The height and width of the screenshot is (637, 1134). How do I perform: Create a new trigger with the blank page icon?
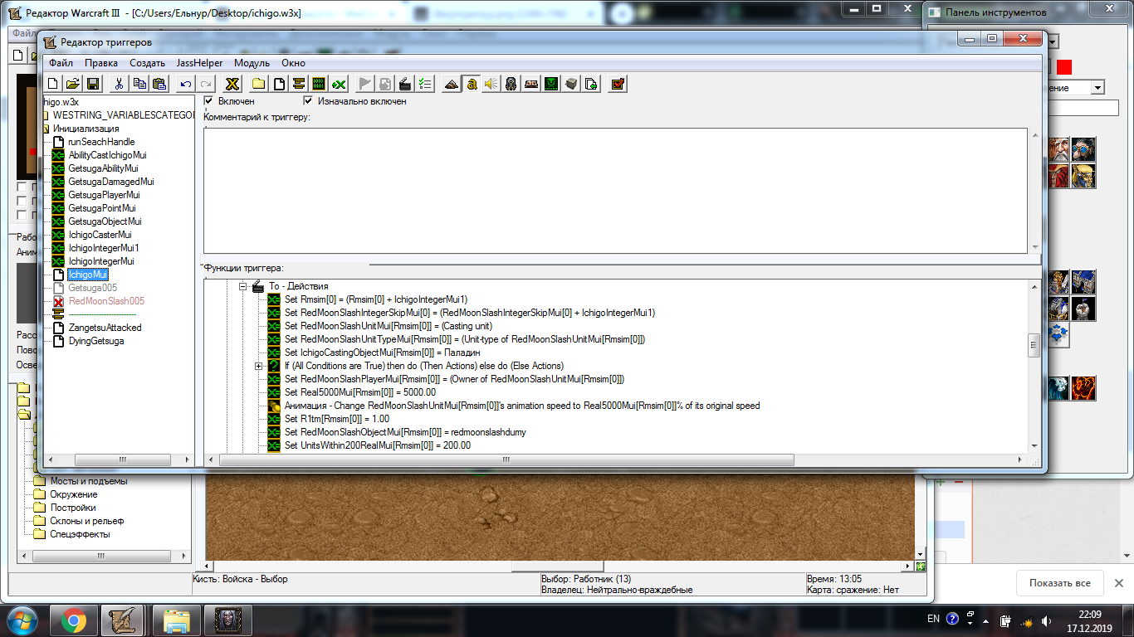pos(279,84)
